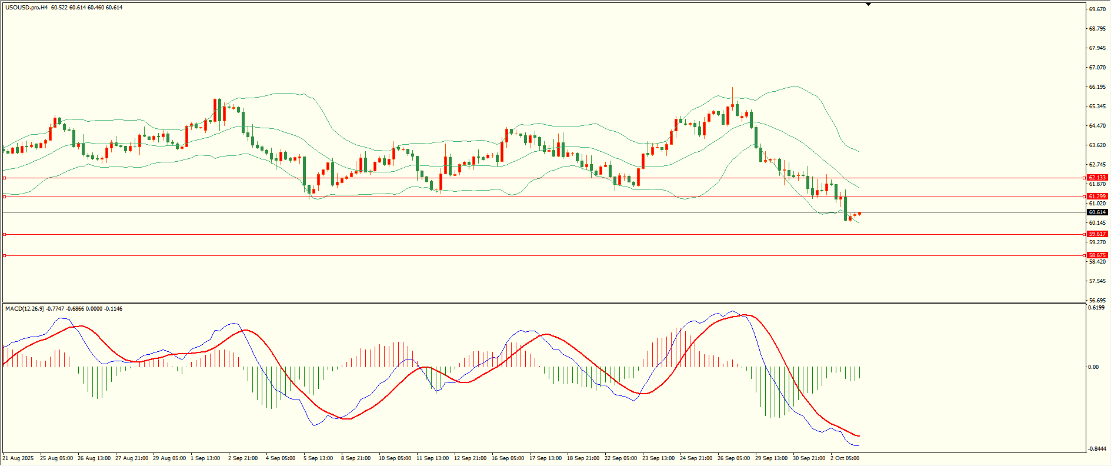1111x466 pixels.
Task: Select the 58.675 horizontal line's left anchor square
Action: pos(5,255)
